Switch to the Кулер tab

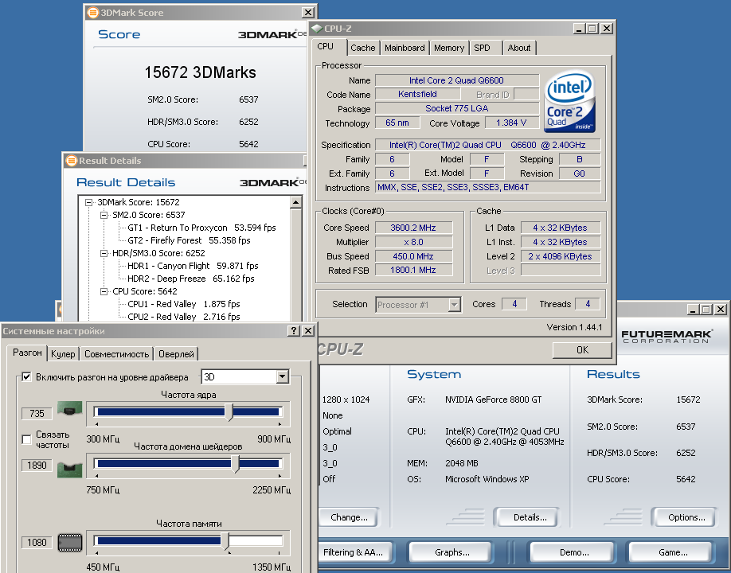[63, 354]
